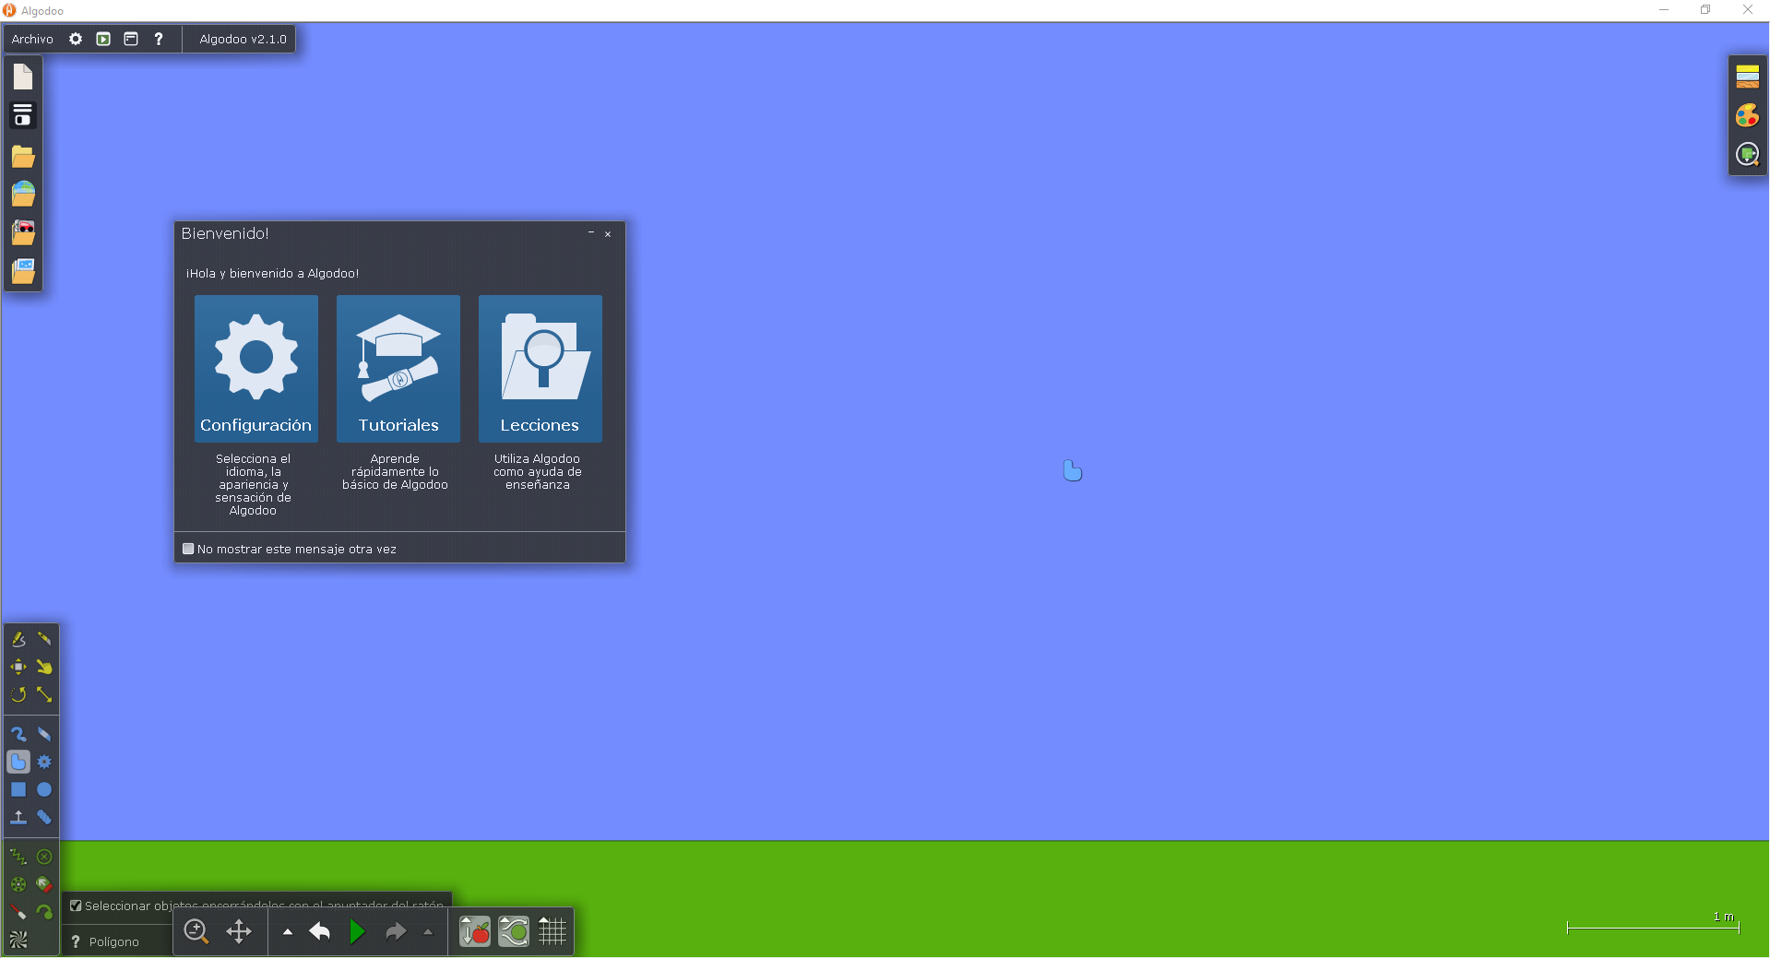Image resolution: width=1770 pixels, height=959 pixels.
Task: Select the Polygon tool
Action: [x=18, y=762]
